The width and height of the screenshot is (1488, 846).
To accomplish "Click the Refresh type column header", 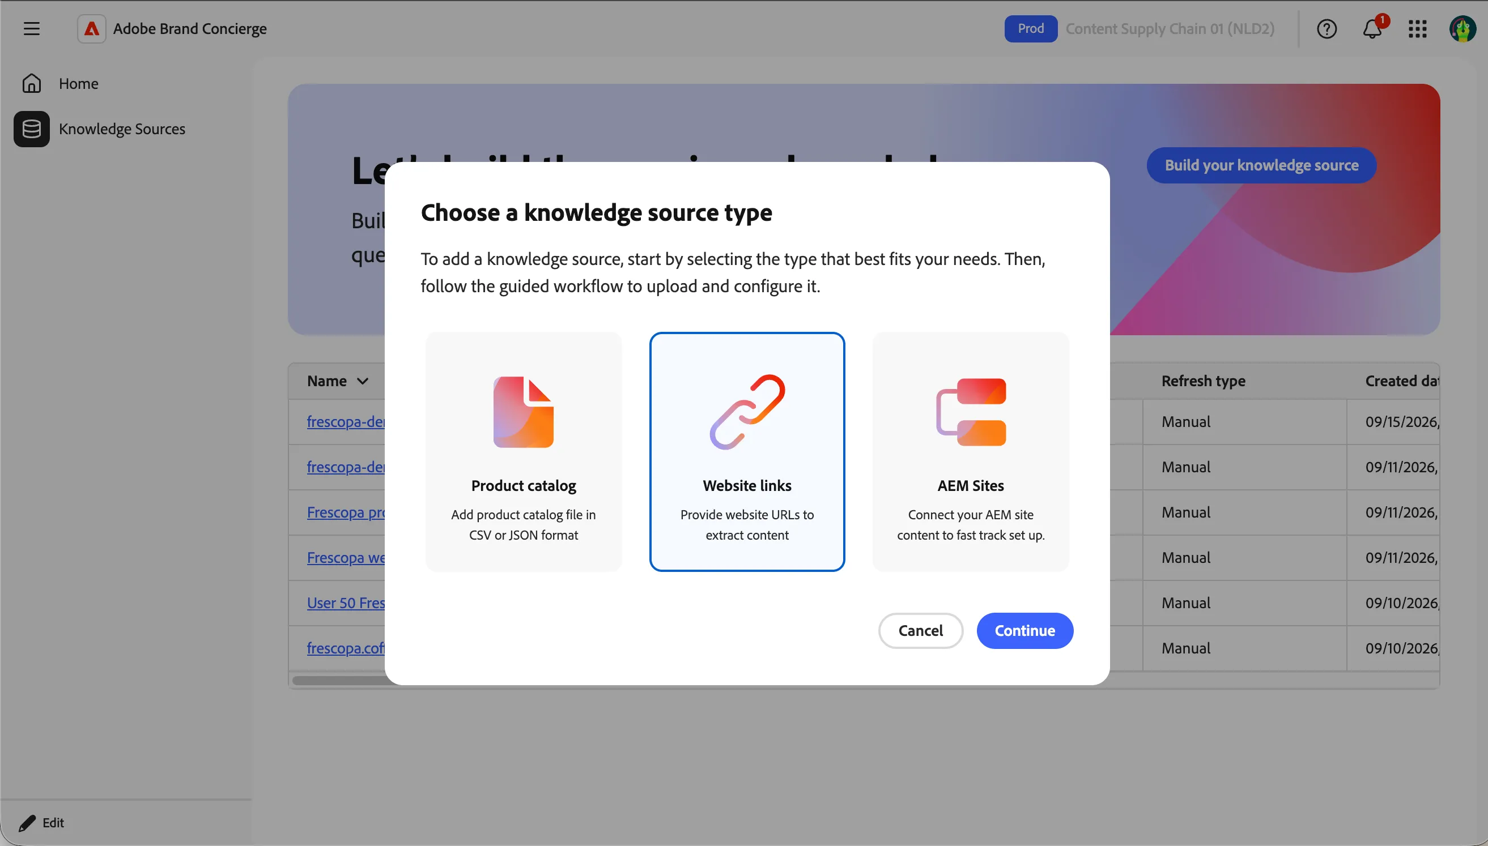I will [x=1203, y=381].
